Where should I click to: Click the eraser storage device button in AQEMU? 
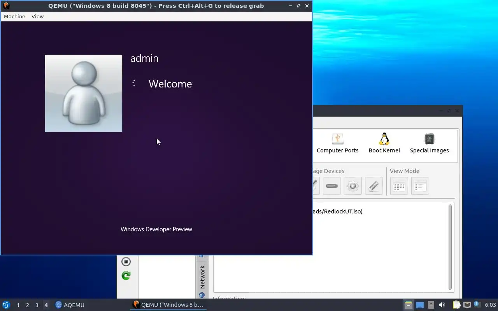374,186
